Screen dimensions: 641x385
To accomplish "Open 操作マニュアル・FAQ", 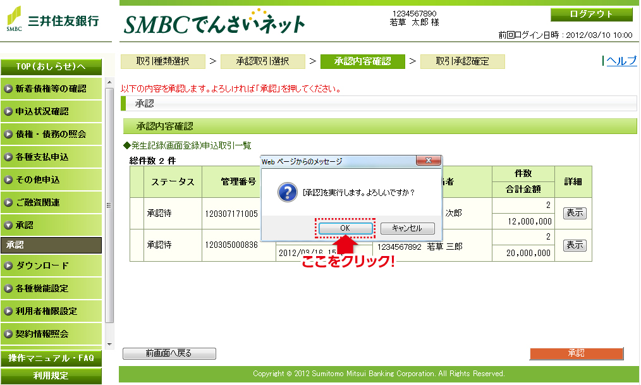I will point(51,358).
